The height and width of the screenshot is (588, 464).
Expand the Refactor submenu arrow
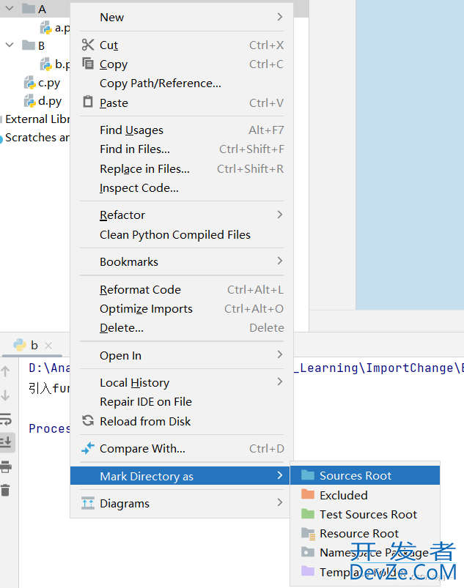[x=280, y=215]
